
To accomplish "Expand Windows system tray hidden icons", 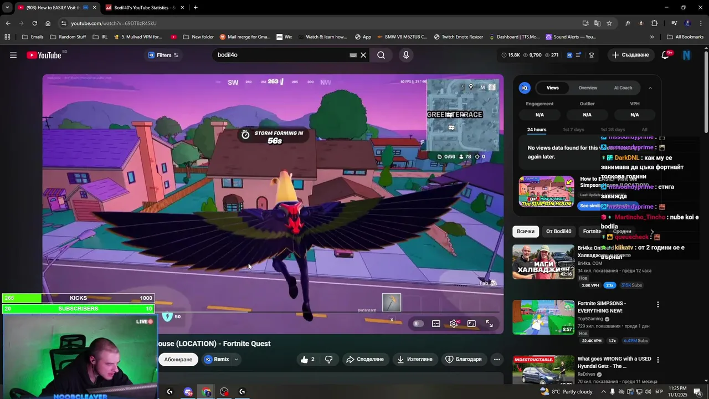I will tap(604, 392).
